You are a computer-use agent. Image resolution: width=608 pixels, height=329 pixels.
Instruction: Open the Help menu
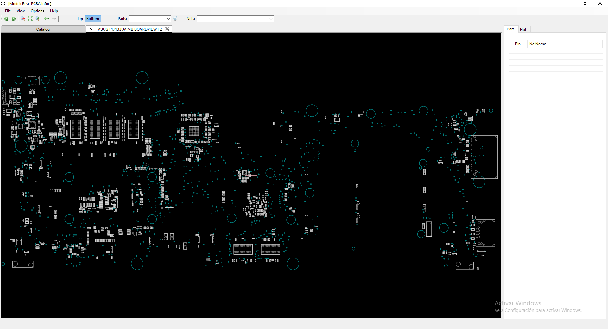(54, 11)
